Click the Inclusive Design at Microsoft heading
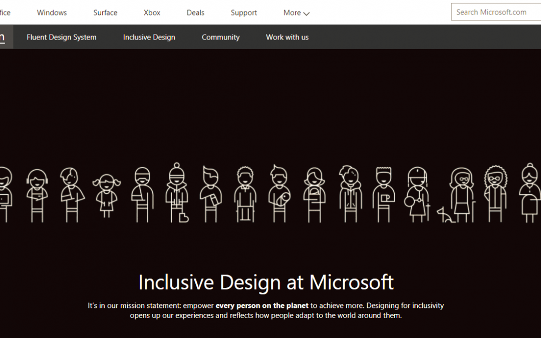The image size is (541, 338). (x=265, y=282)
